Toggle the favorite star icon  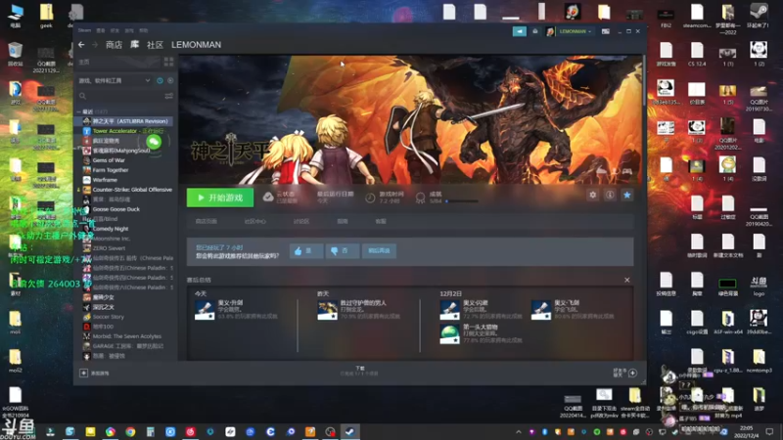point(627,195)
